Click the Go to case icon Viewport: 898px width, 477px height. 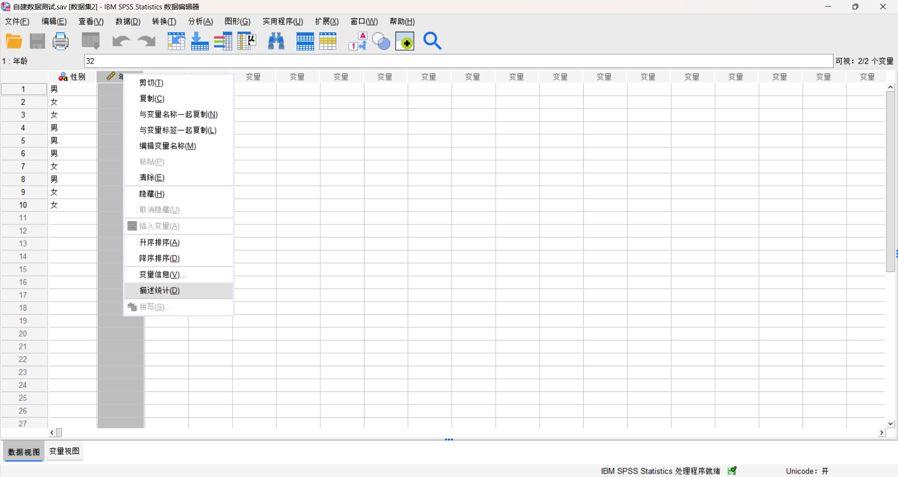click(x=176, y=42)
